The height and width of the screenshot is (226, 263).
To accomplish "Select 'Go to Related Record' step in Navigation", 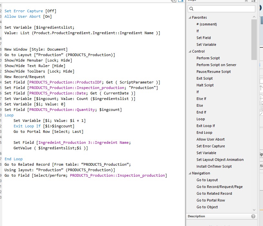I will (214, 193).
